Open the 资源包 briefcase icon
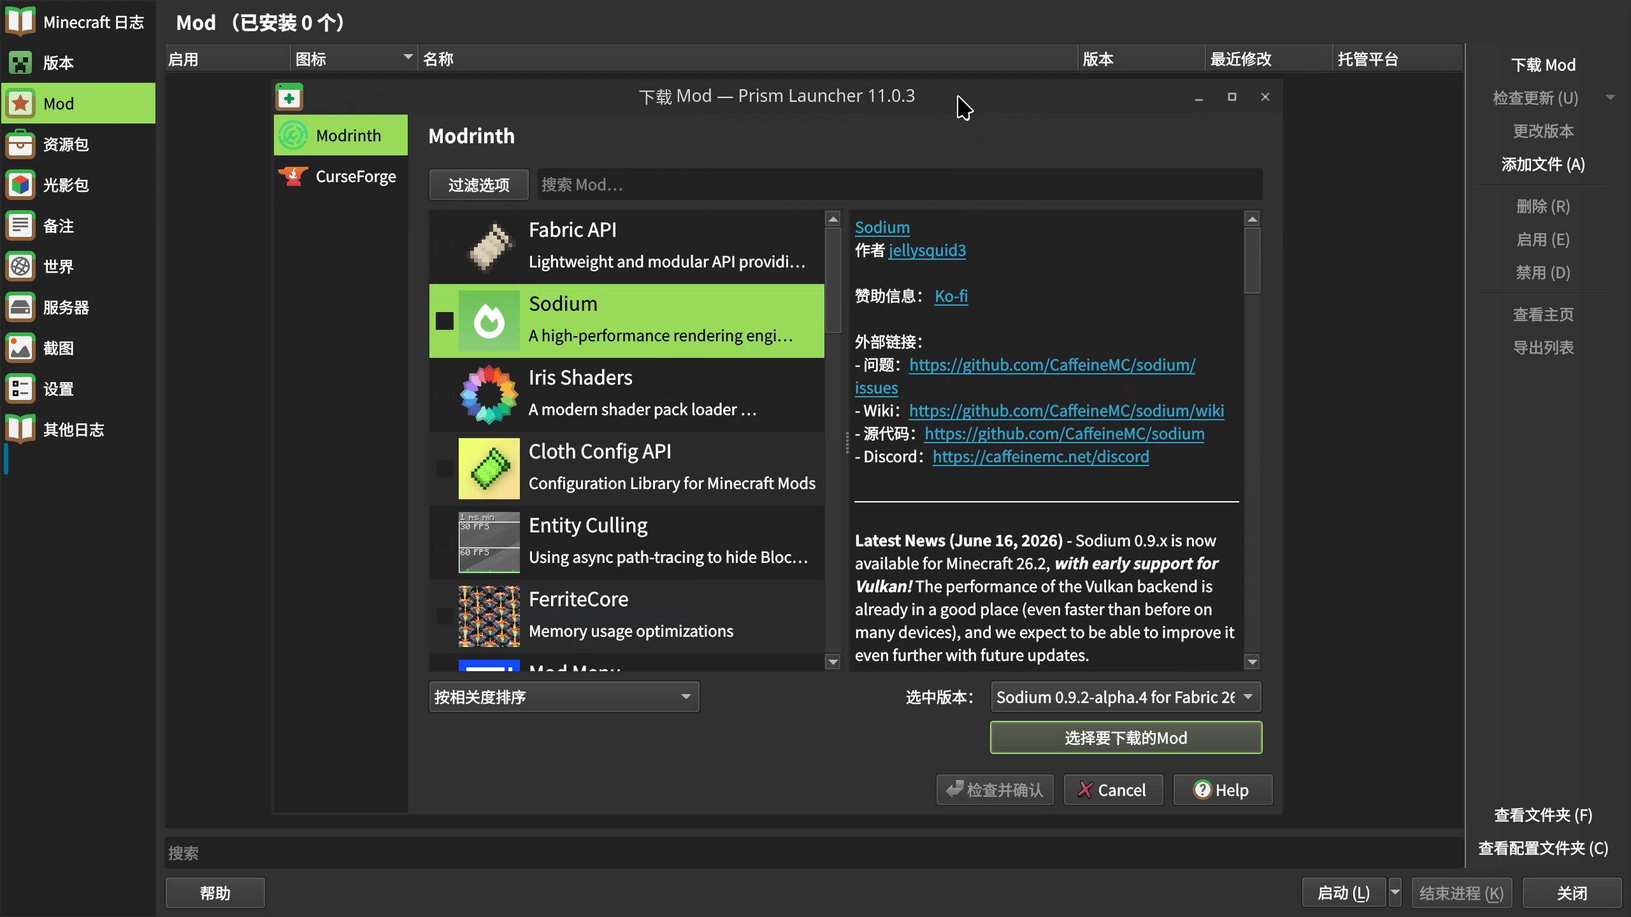 [20, 144]
